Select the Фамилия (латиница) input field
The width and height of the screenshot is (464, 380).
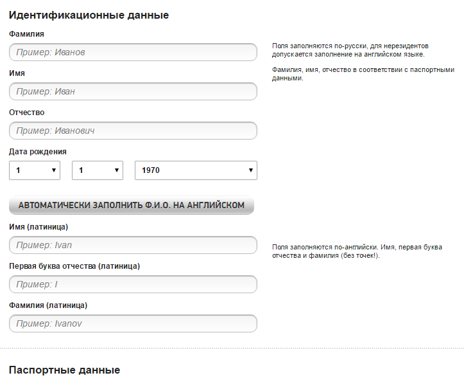click(x=133, y=323)
